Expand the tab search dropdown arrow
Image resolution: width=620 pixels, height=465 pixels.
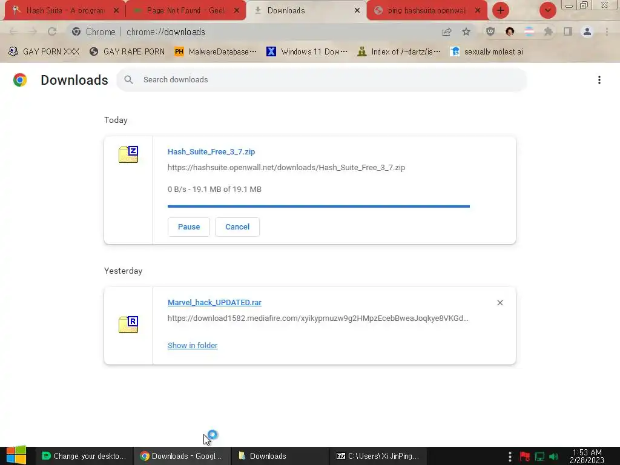point(547,10)
